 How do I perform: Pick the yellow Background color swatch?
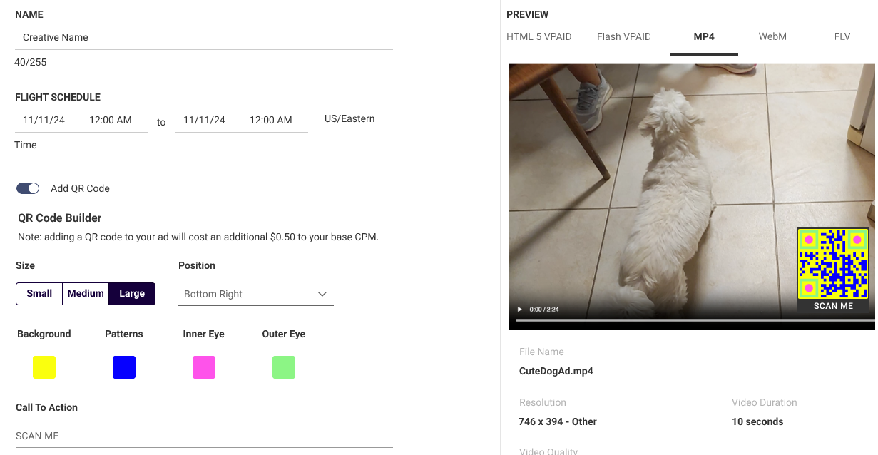44,367
